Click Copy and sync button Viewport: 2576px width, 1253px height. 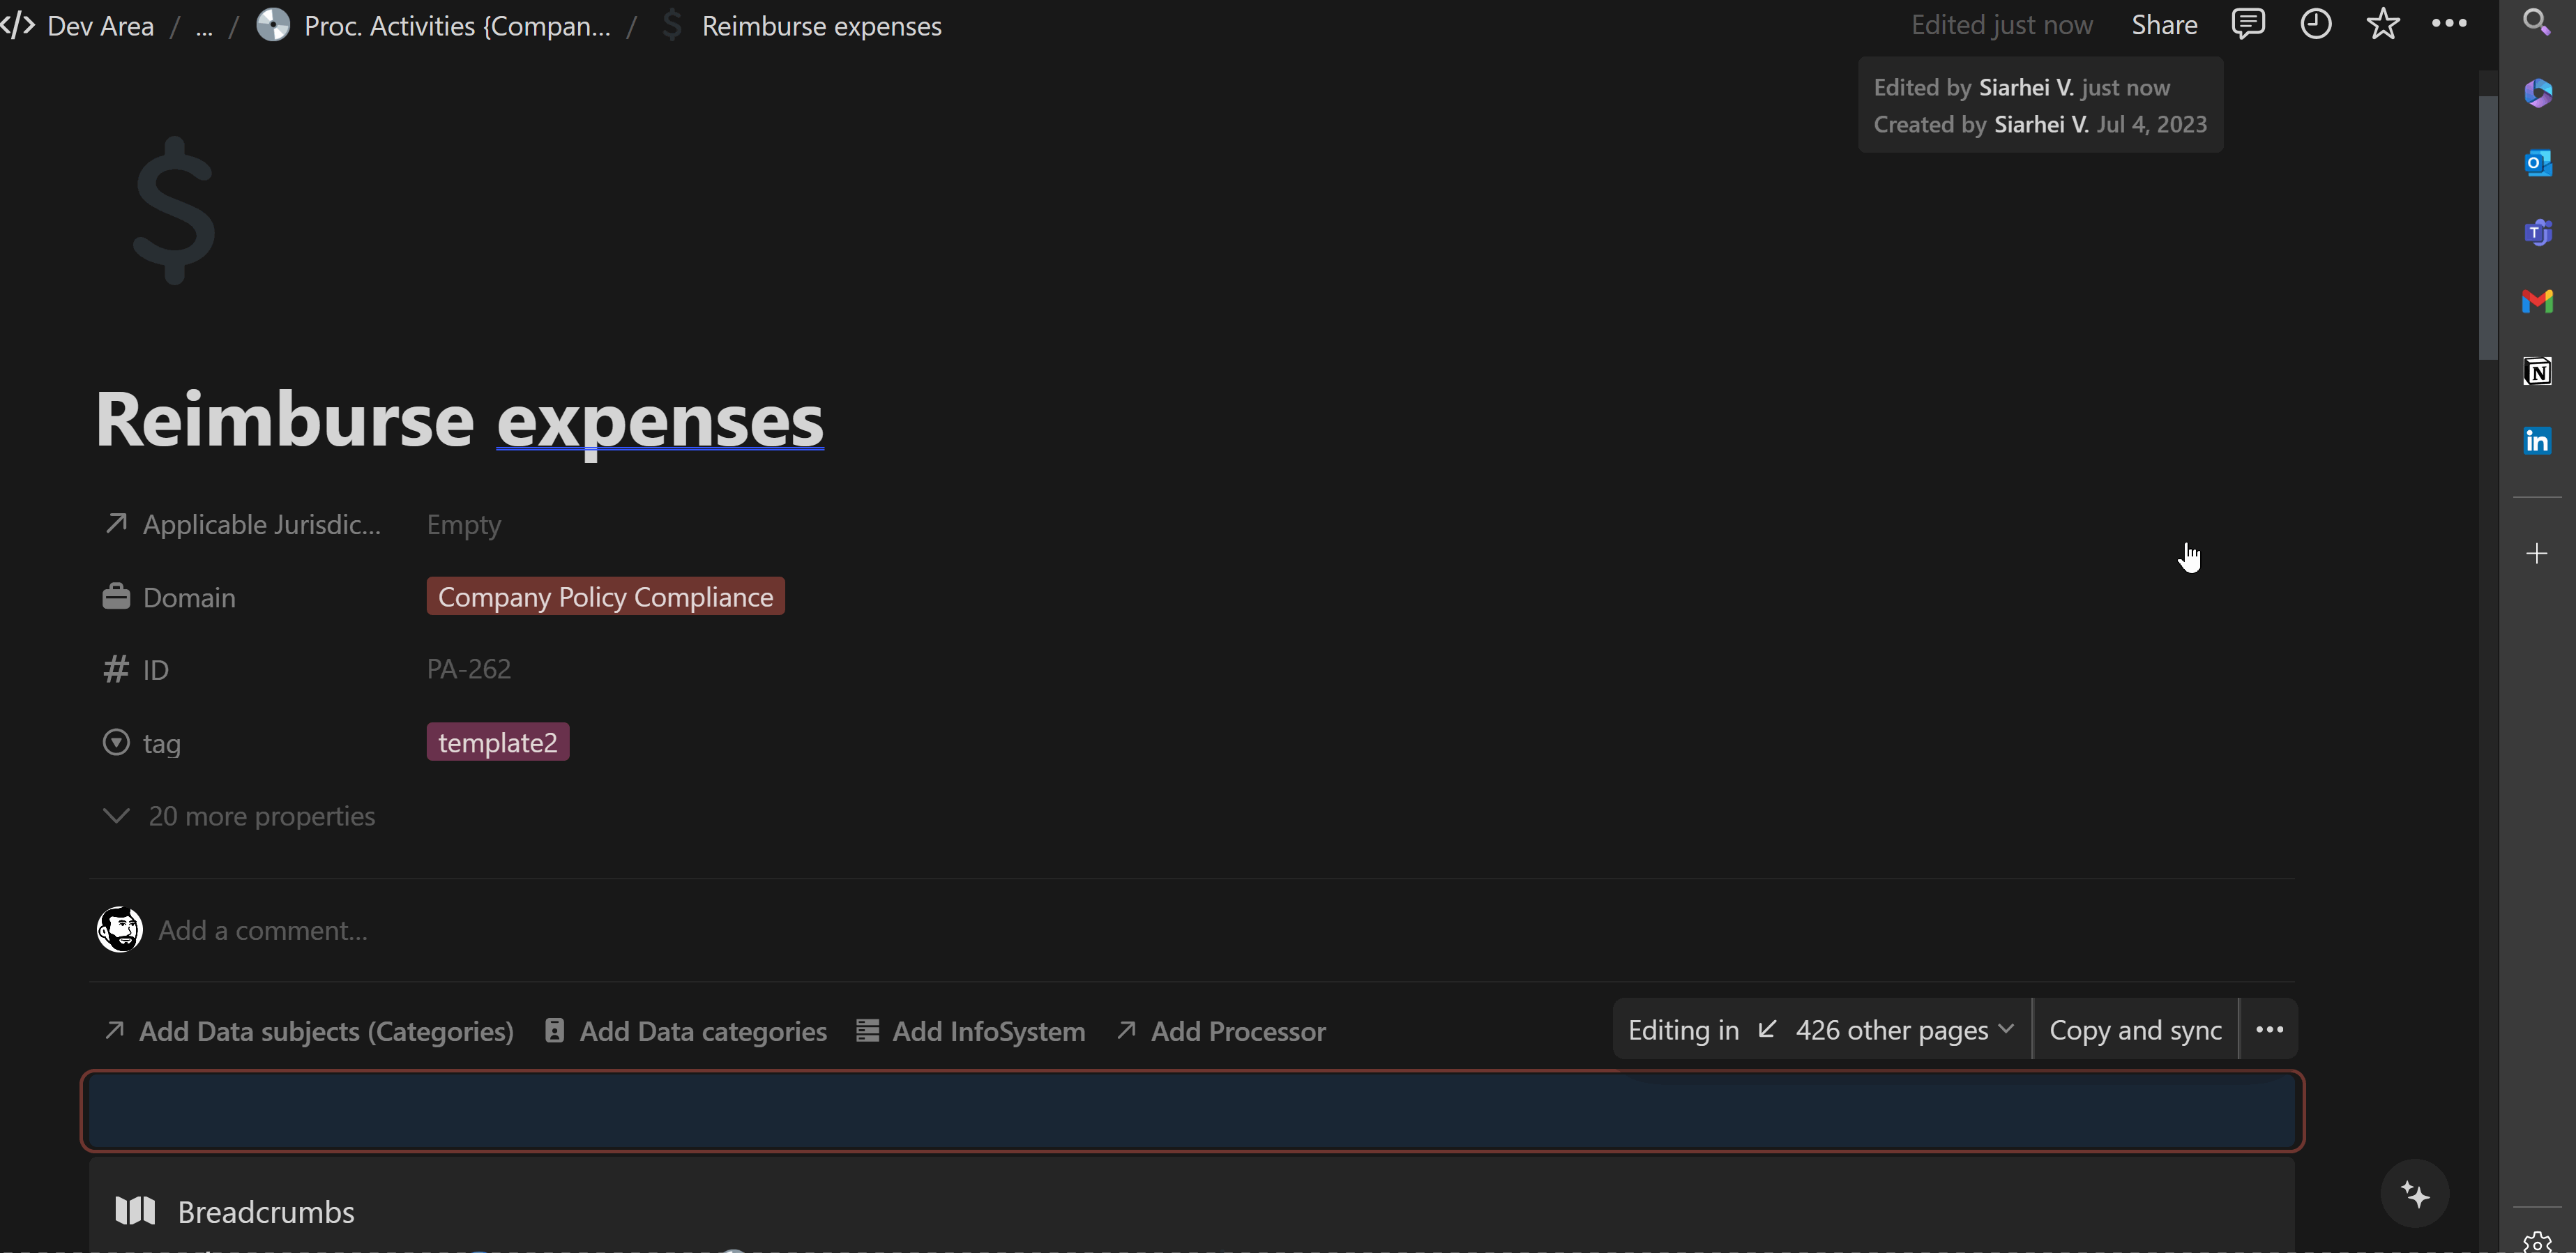[2135, 1030]
